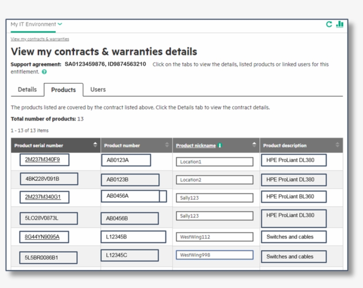The image size is (363, 288).
Task: Edit the WestWing112 nickname field
Action: pos(215,237)
